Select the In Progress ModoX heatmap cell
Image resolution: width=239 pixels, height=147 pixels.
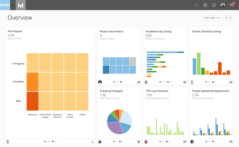pyautogui.click(x=82, y=62)
